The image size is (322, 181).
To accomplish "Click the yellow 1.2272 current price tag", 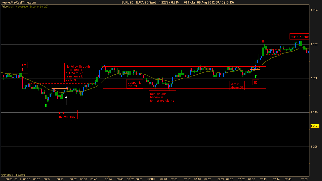I will click(x=315, y=126).
